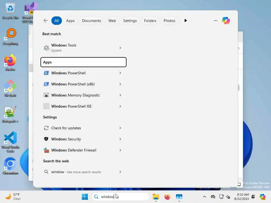Open the blue waveform app on the taskbar
This screenshot has height=203, width=271.
pyautogui.click(x=179, y=197)
